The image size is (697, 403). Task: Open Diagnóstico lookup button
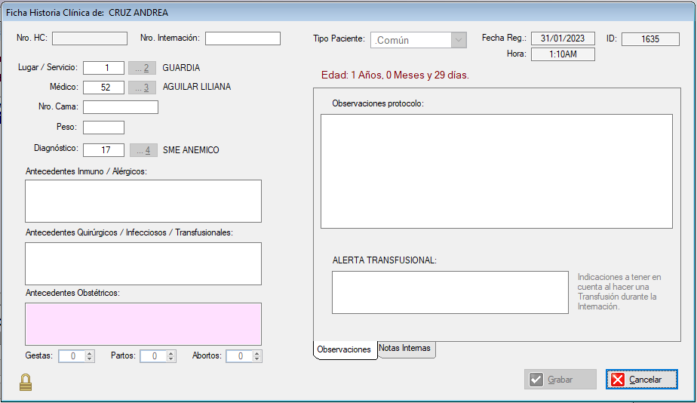(143, 150)
